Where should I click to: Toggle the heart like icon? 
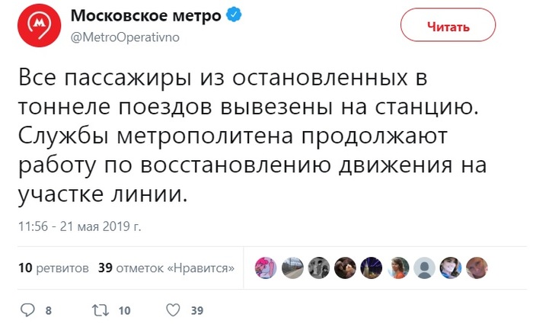click(x=173, y=310)
